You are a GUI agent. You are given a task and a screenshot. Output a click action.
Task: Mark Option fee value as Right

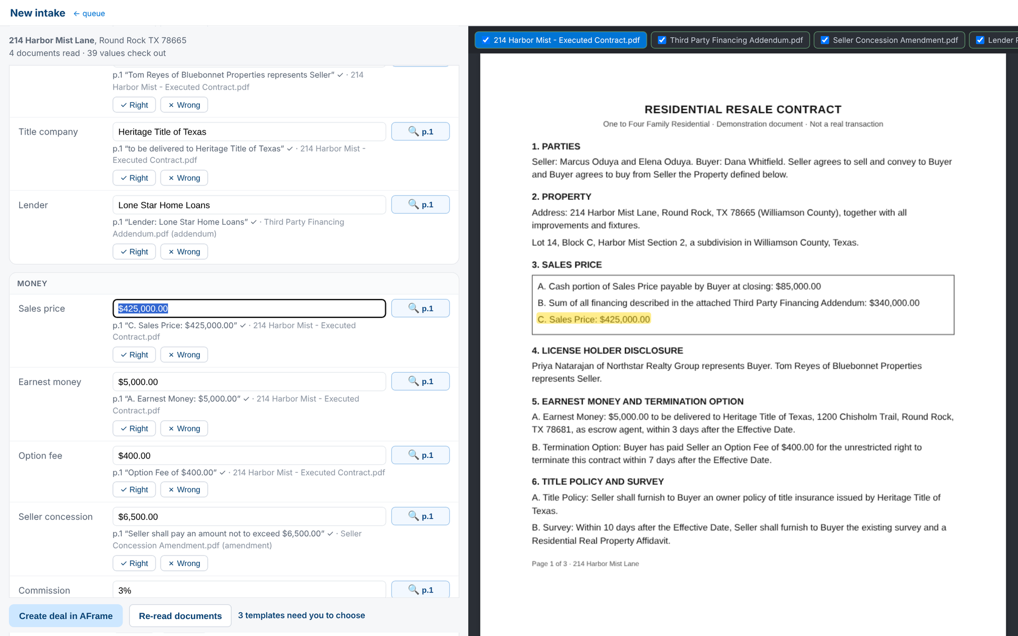pyautogui.click(x=134, y=490)
